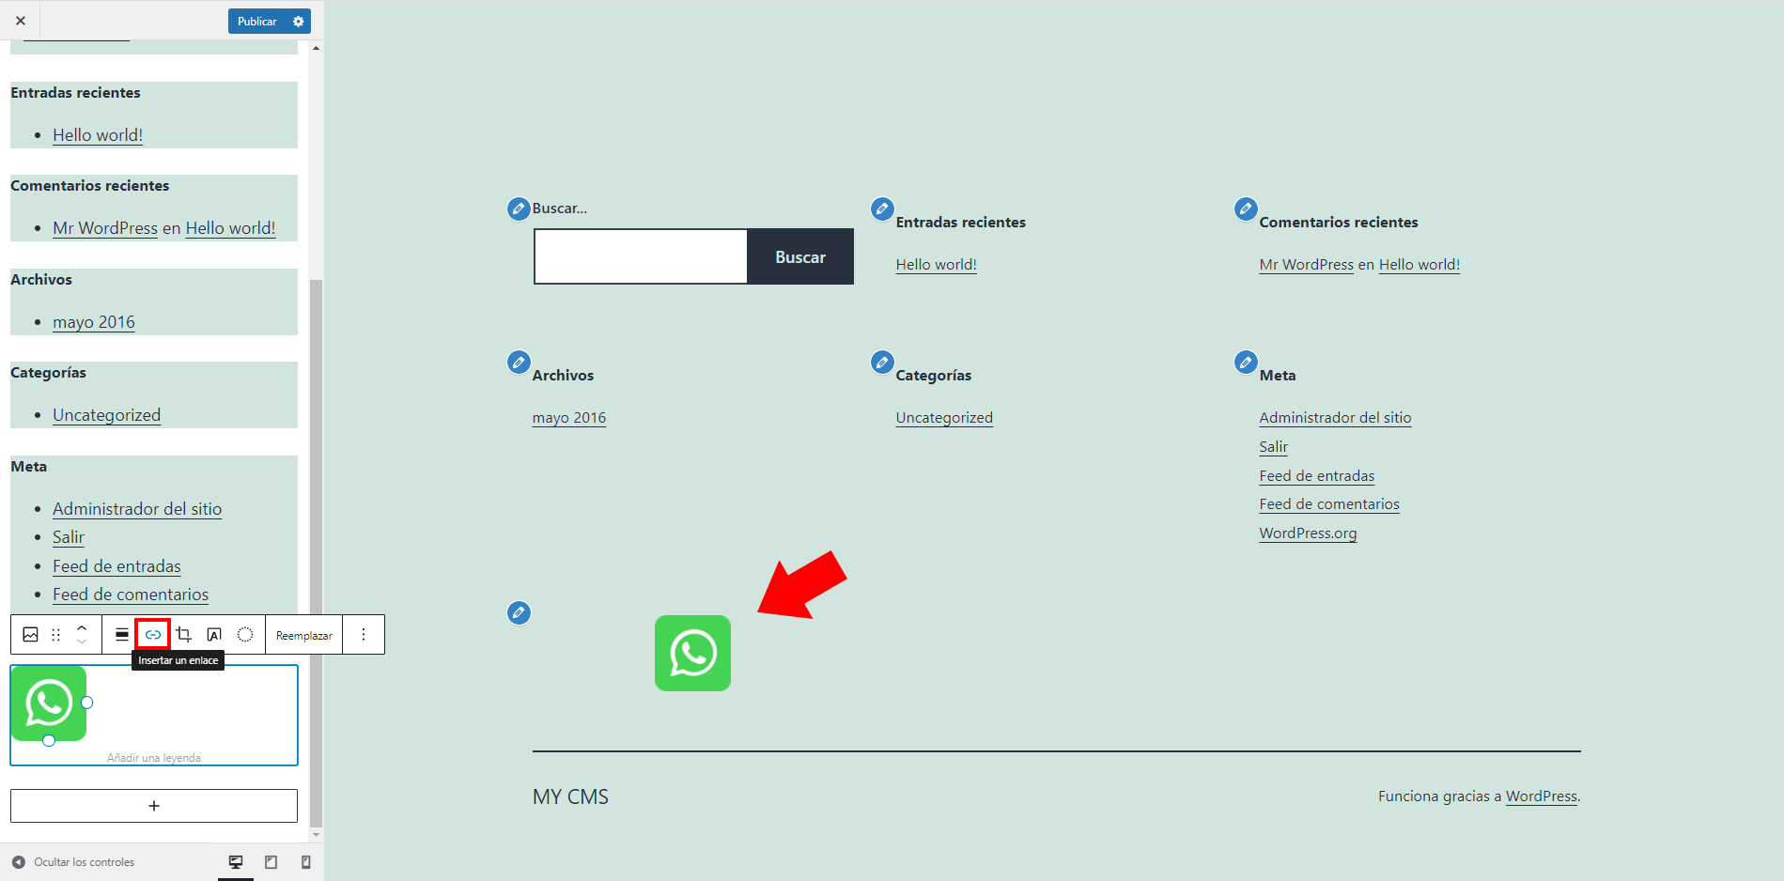Click the sidebar scrollbar down arrow
Screen dimensions: 1784x881
click(x=316, y=835)
